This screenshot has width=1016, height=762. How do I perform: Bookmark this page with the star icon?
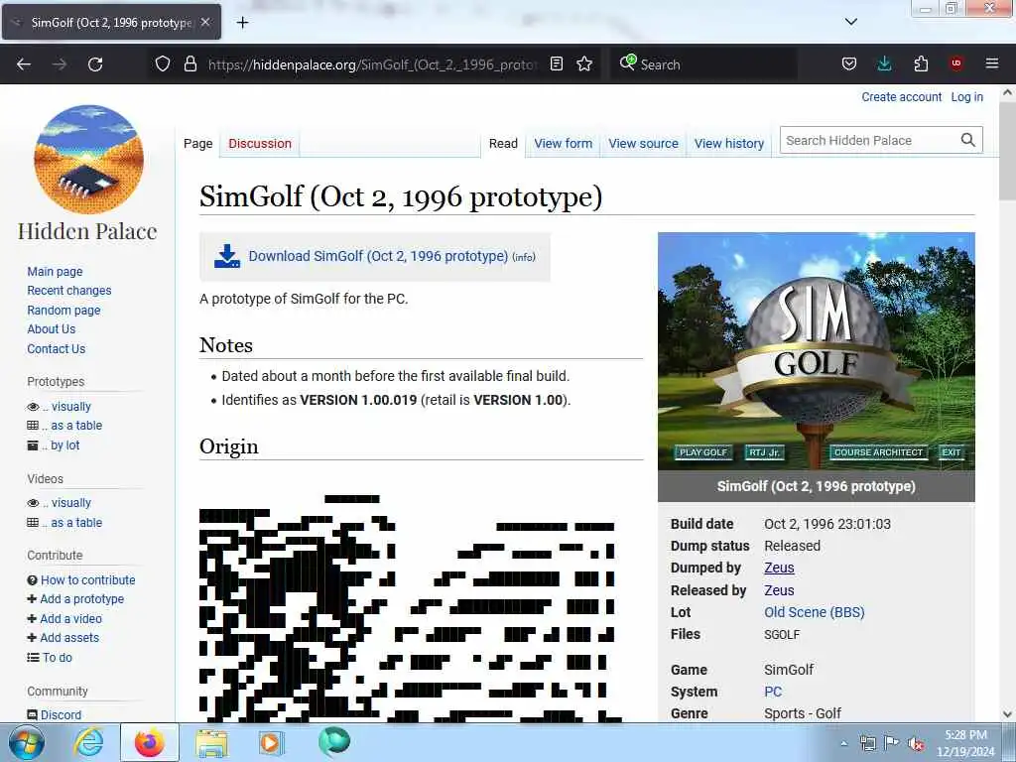click(584, 63)
